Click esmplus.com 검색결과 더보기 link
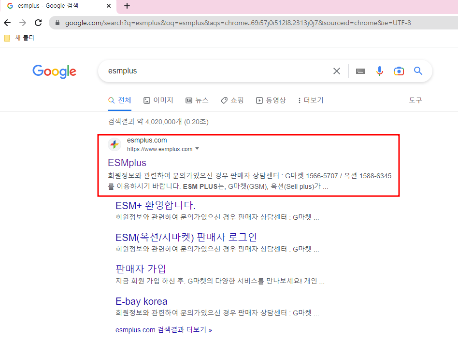 164,330
